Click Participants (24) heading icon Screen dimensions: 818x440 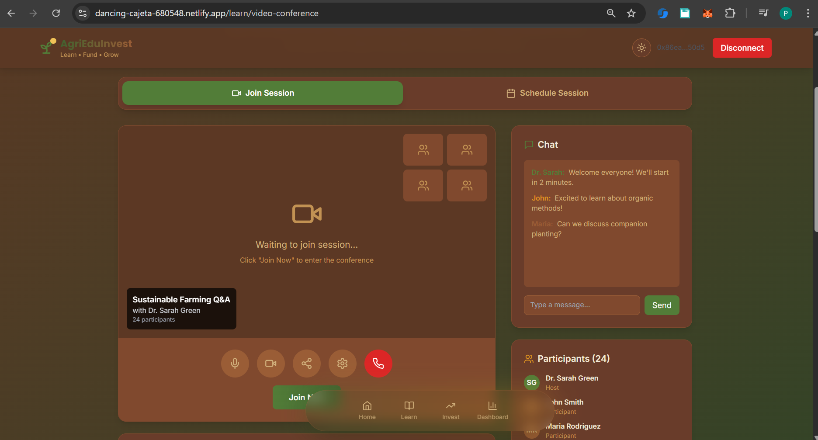pyautogui.click(x=529, y=359)
